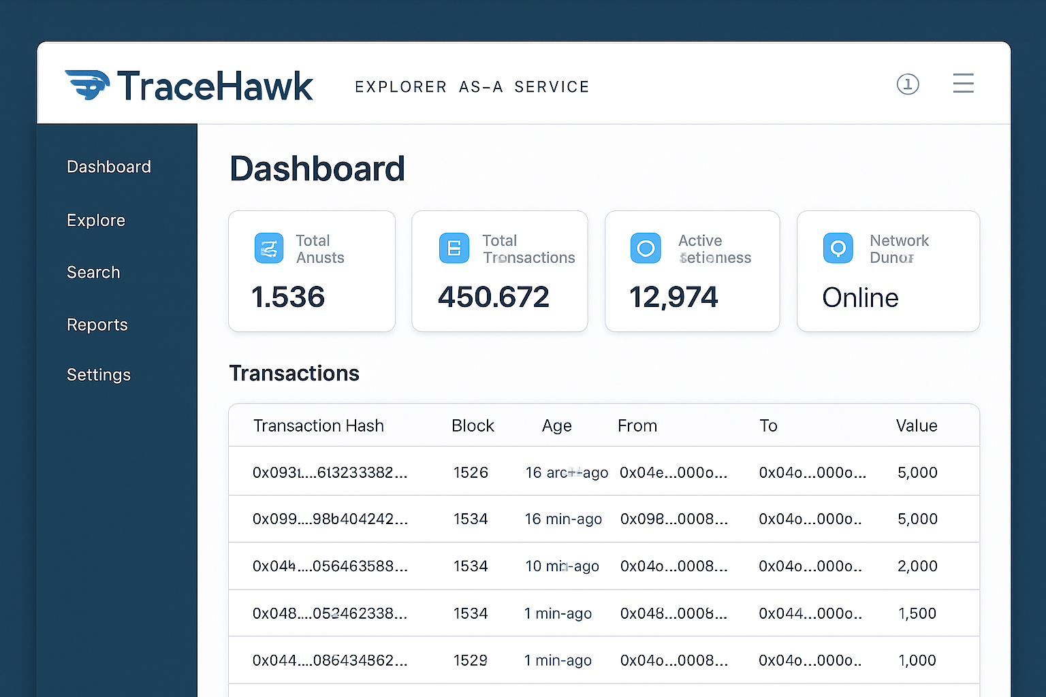The image size is (1046, 697).
Task: Click the Network status card icon
Action: [838, 248]
